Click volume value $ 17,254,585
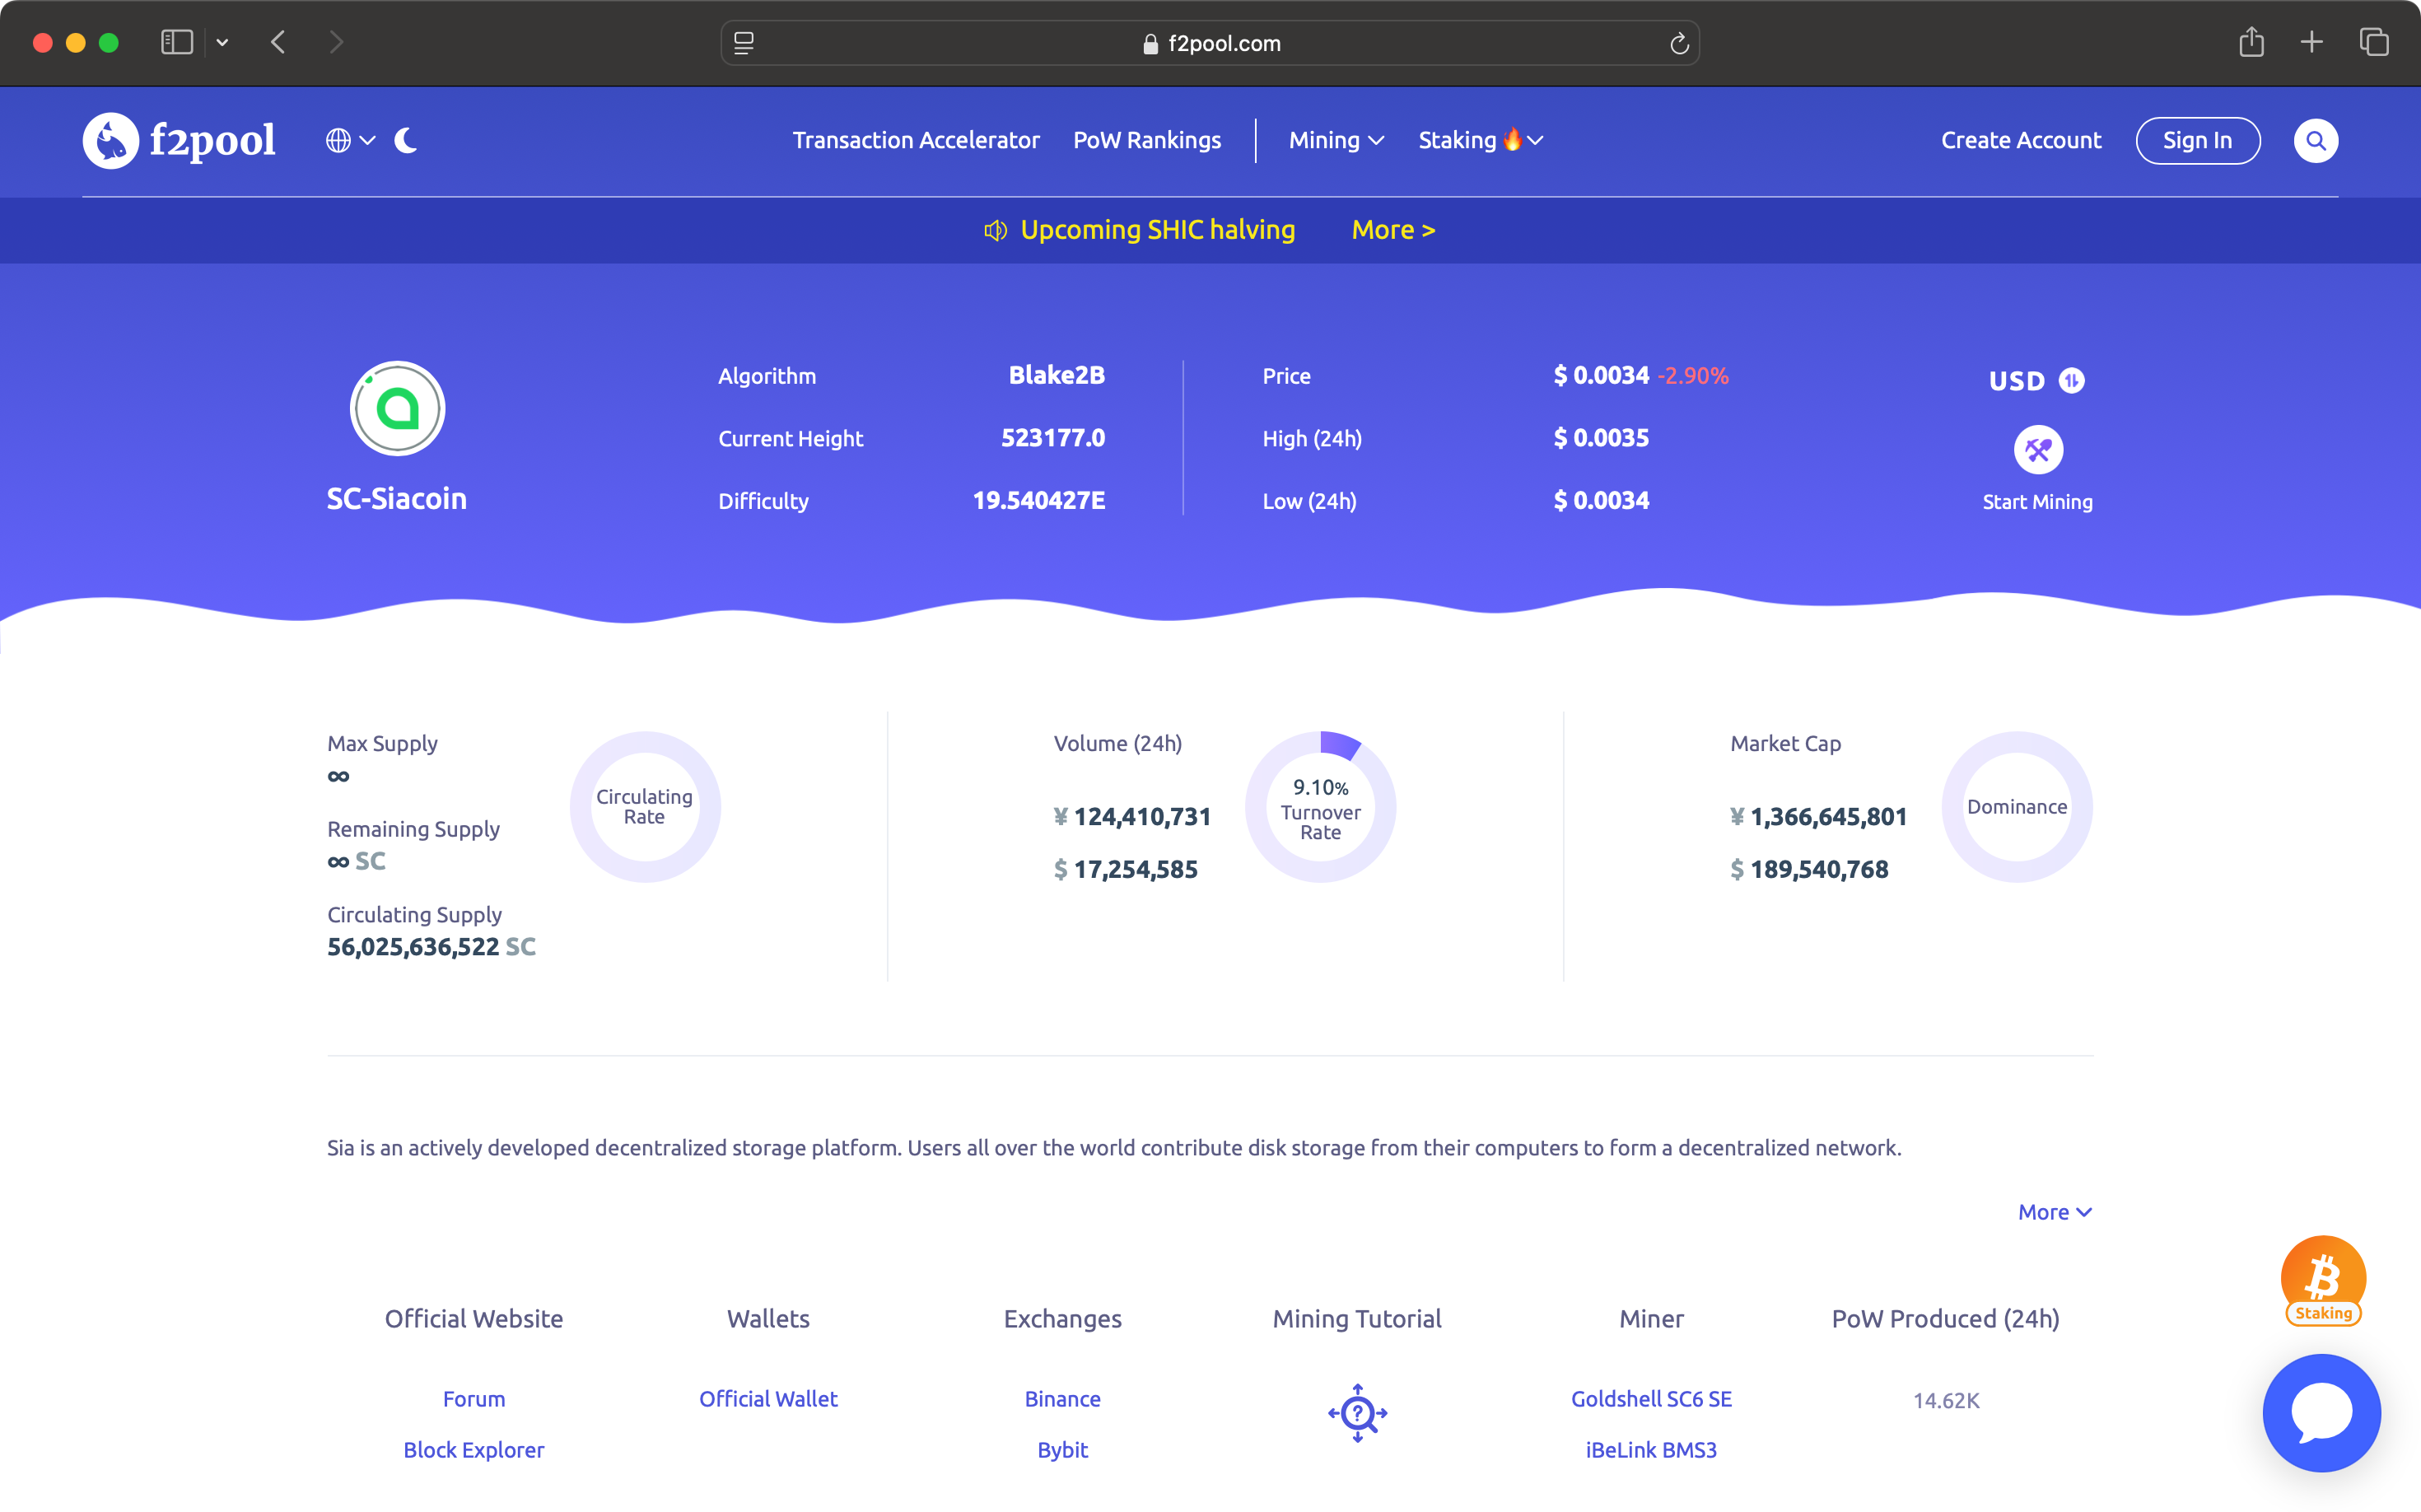The height and width of the screenshot is (1512, 2421). point(1126,870)
